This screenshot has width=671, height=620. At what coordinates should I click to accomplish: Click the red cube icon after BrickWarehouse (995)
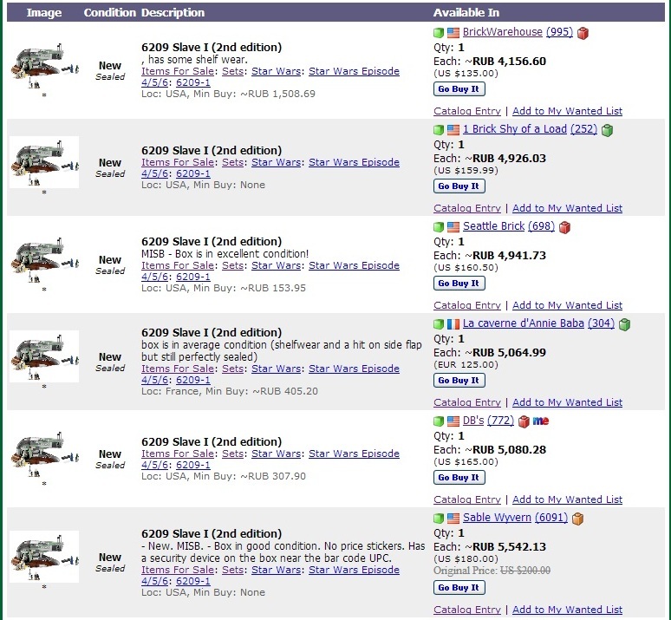[583, 33]
